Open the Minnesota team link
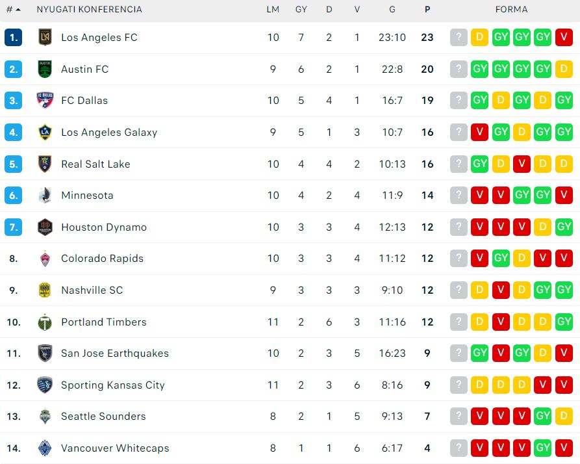This screenshot has height=464, width=580. (x=87, y=196)
